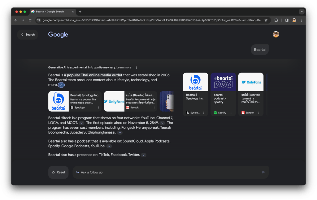Open the tab search dropdown chevron
Viewport: 317px width, 200px height.
[x=302, y=12]
